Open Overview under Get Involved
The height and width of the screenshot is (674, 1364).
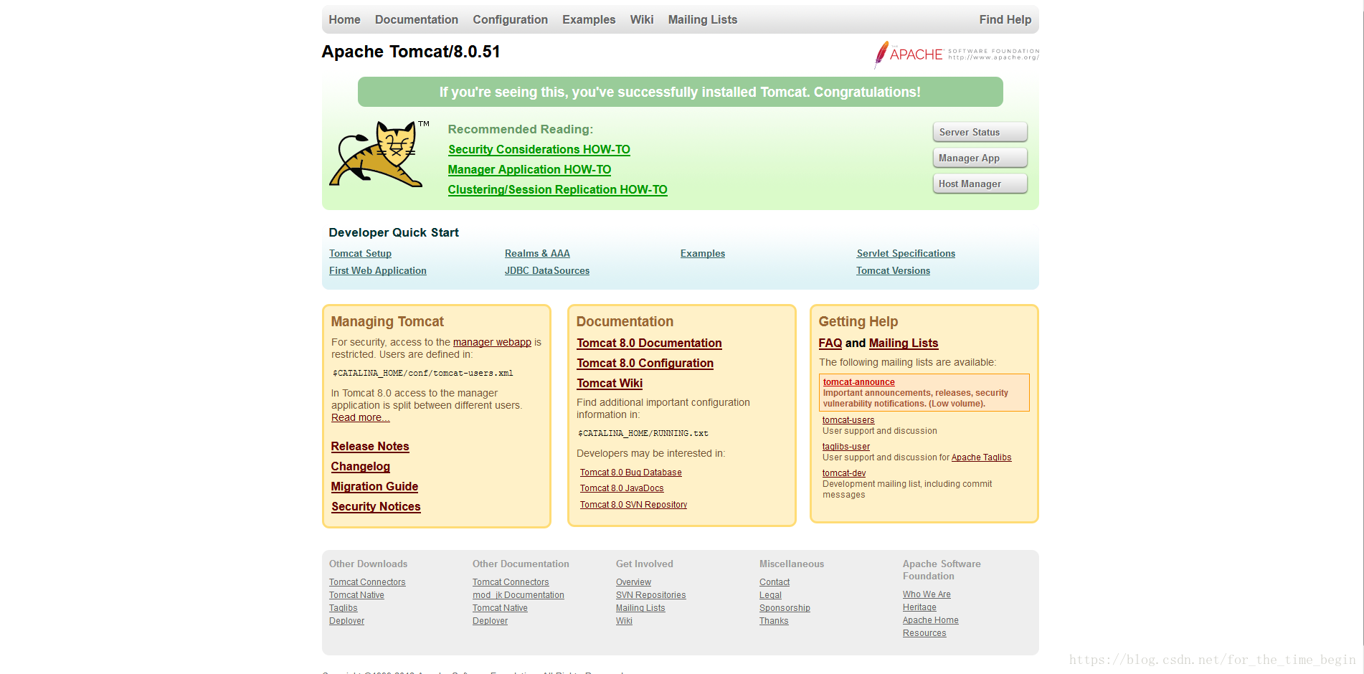coord(633,582)
